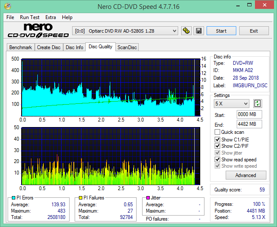Click the Start 0000 MB field
277x227 pixels.
point(249,114)
